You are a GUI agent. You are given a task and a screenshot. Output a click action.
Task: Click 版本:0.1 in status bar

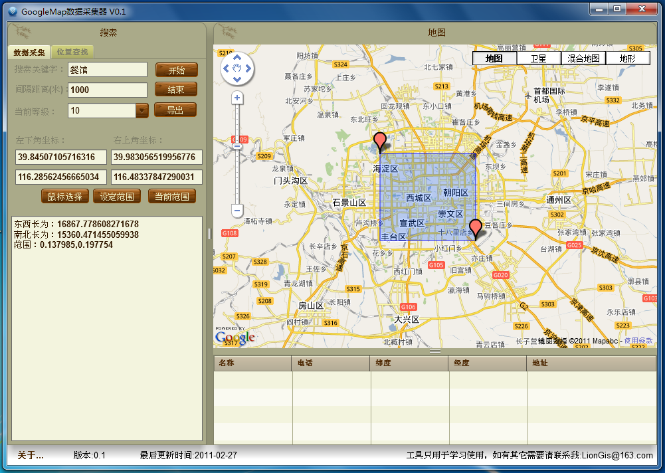pyautogui.click(x=90, y=455)
